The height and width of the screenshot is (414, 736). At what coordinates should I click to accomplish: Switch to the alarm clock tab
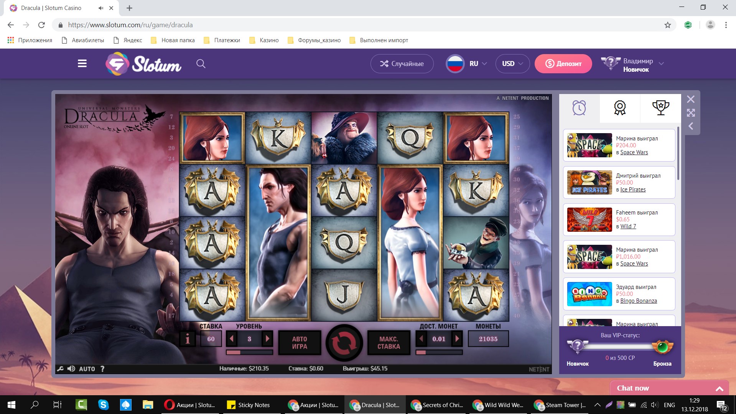pyautogui.click(x=579, y=108)
